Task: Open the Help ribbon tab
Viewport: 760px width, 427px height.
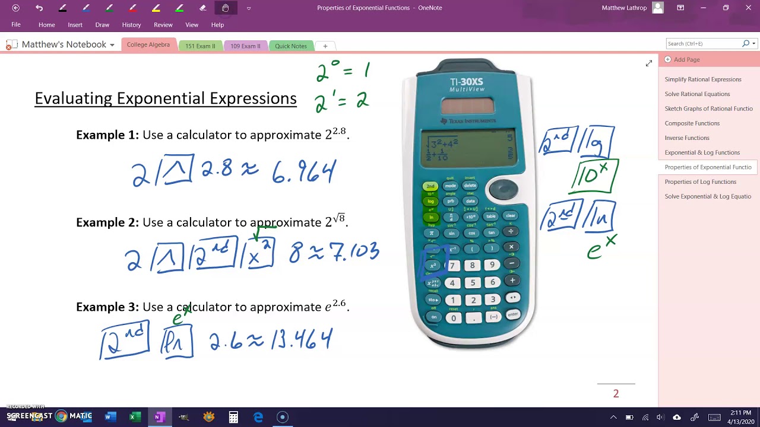Action: [217, 25]
